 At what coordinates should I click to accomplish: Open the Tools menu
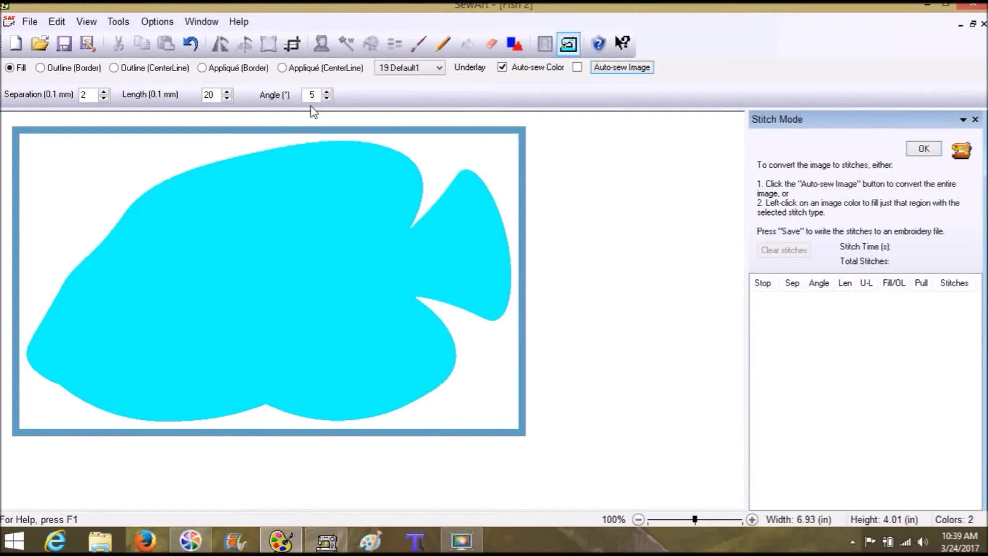118,22
